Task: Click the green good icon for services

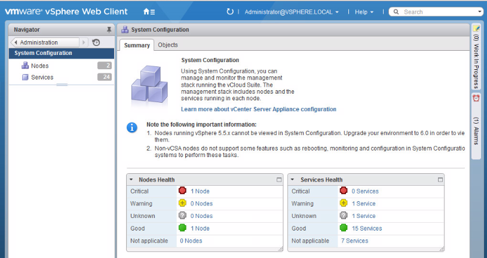Action: coord(344,228)
